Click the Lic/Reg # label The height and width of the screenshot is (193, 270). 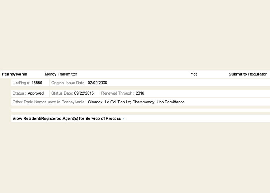pyautogui.click(x=22, y=83)
